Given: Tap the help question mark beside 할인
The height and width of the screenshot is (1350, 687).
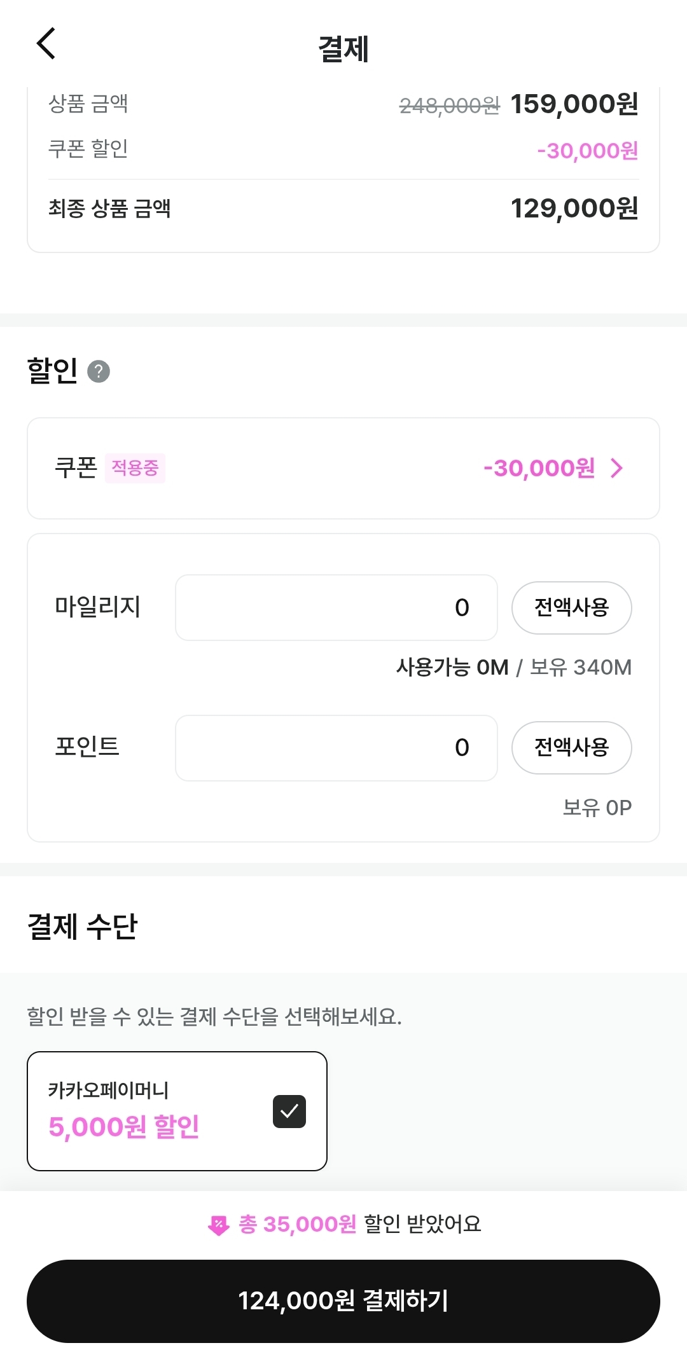Looking at the screenshot, I should click(x=99, y=371).
